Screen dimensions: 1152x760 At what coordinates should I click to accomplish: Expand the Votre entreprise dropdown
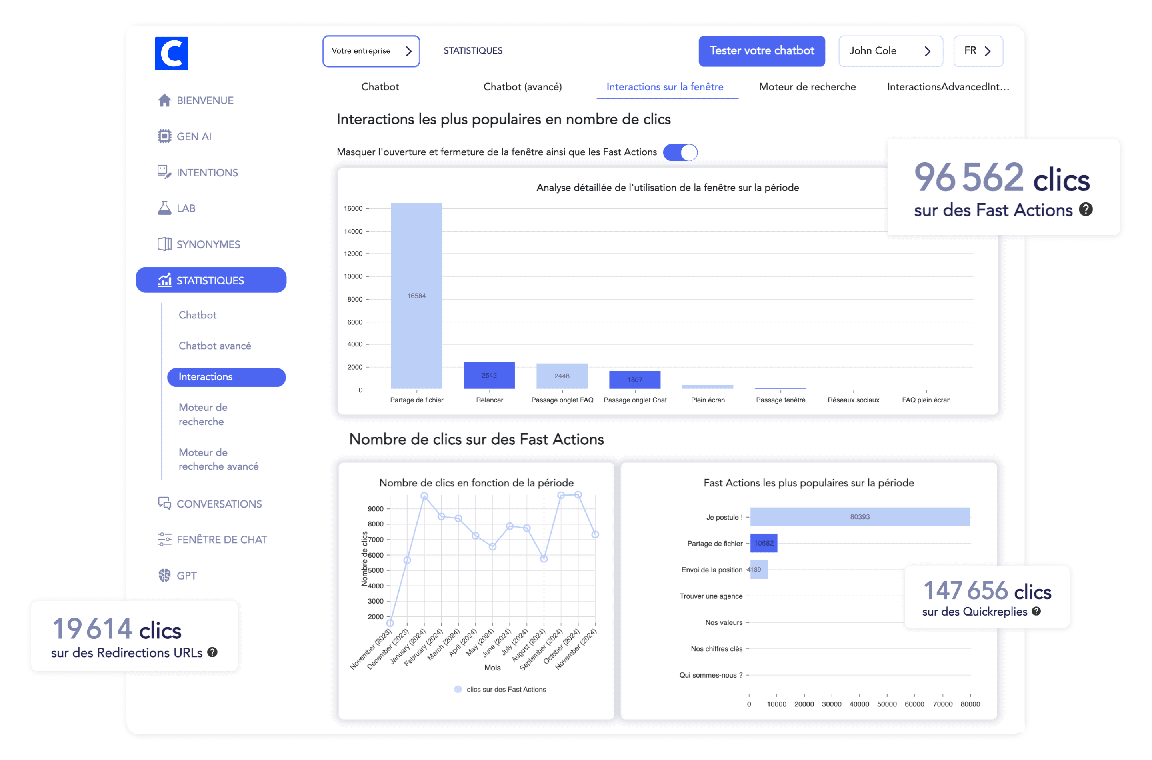[371, 51]
